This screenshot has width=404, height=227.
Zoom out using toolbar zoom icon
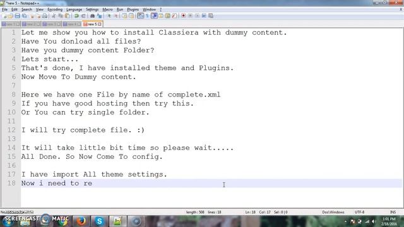(116, 16)
